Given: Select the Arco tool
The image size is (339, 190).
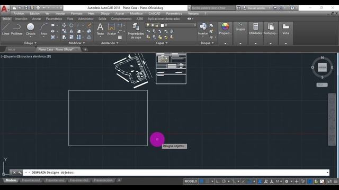Looking at the screenshot, I should tap(43, 29).
